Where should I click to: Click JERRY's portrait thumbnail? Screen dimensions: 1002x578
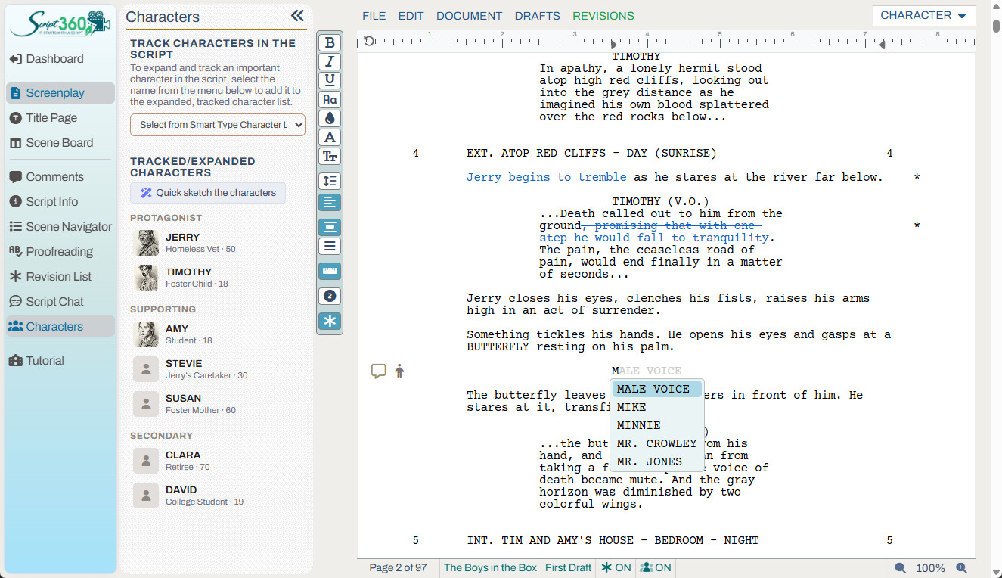147,243
